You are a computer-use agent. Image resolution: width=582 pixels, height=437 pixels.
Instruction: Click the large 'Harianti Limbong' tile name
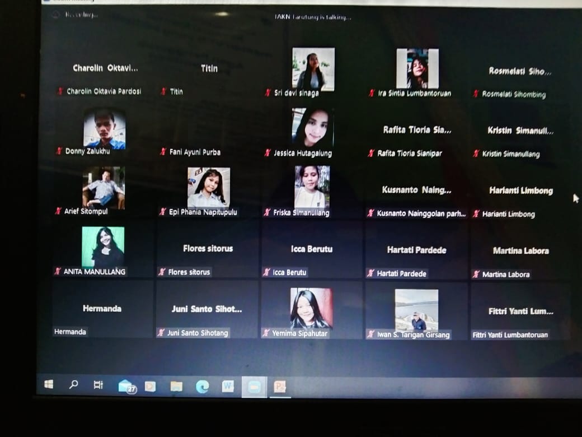coord(521,190)
